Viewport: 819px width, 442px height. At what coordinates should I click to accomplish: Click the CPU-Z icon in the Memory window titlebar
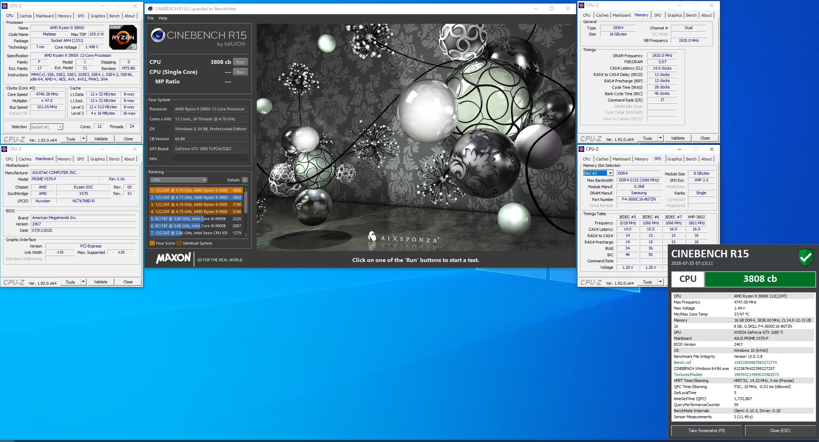[581, 5]
